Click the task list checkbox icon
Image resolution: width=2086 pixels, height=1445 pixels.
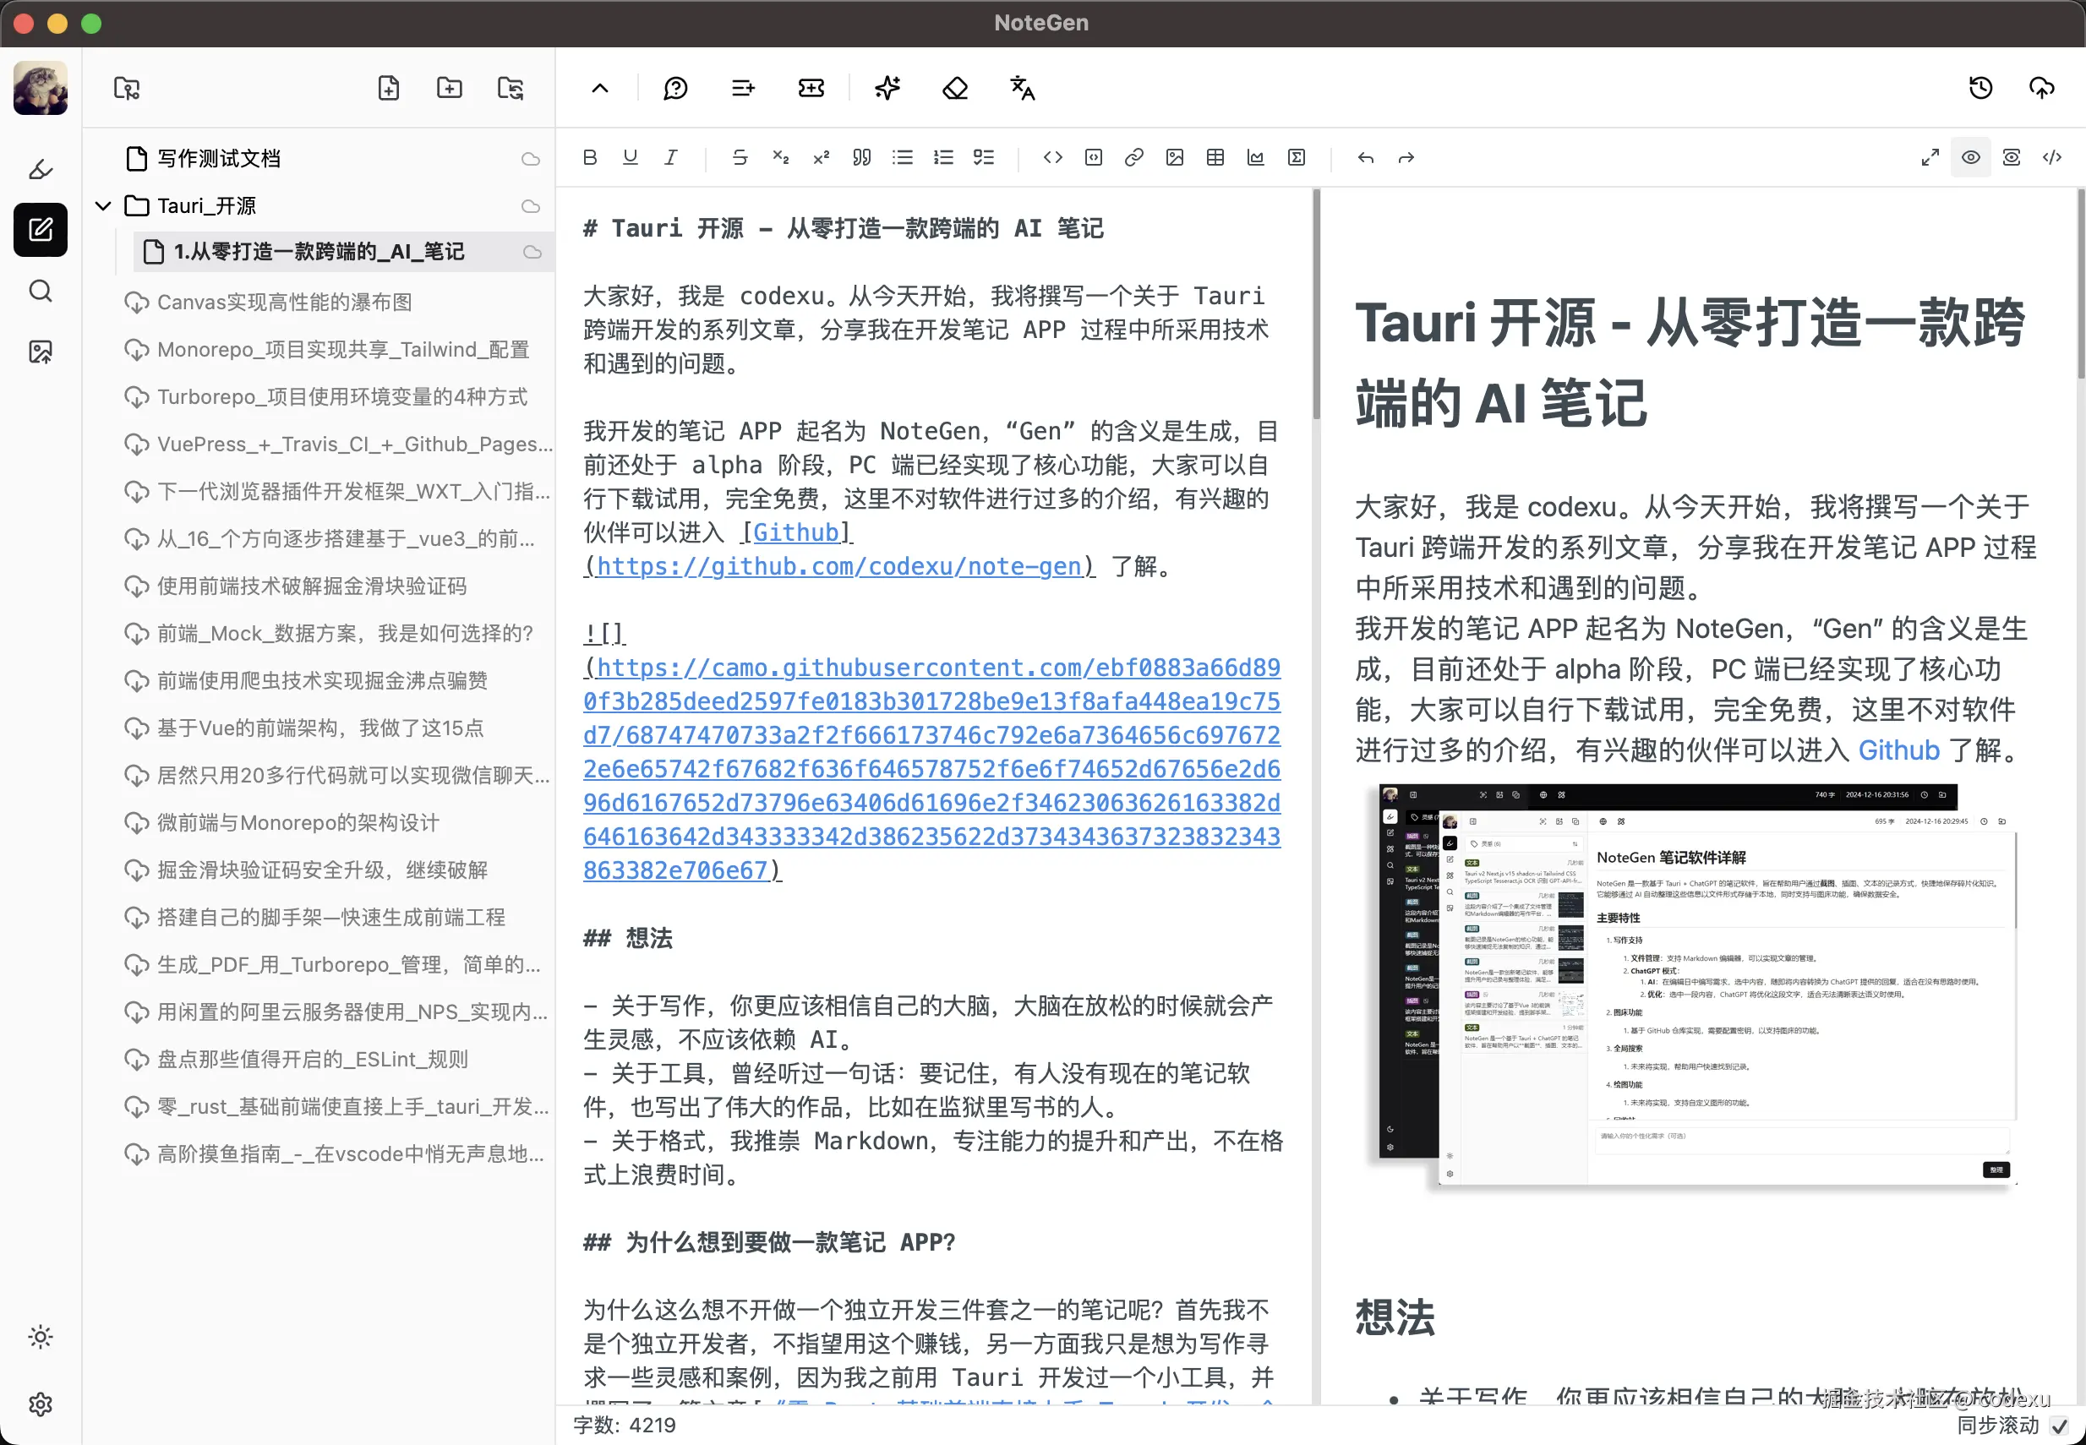coord(984,157)
